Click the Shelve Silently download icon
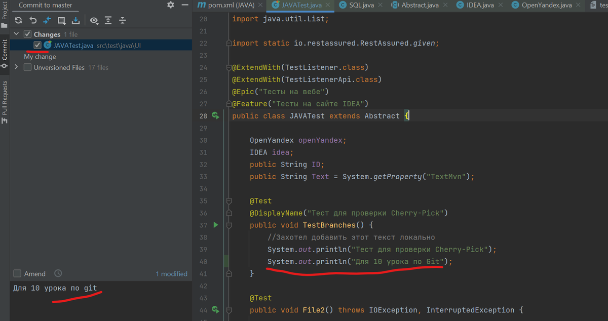This screenshot has width=608, height=321. tap(75, 21)
